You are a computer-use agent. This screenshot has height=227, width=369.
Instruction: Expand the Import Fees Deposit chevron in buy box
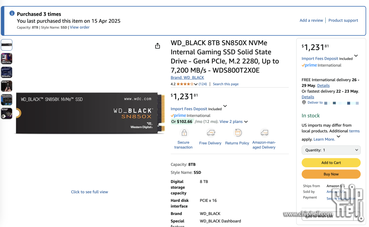356,56
